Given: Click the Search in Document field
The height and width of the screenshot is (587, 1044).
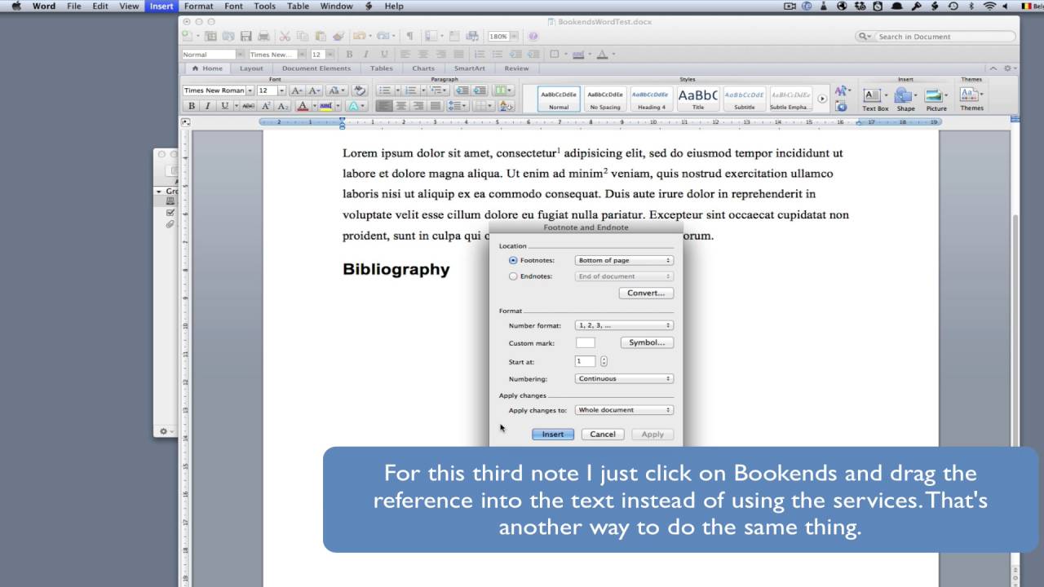Looking at the screenshot, I should tap(936, 37).
